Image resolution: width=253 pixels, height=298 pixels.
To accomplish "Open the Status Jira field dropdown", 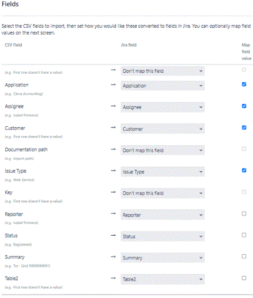I will (163, 236).
